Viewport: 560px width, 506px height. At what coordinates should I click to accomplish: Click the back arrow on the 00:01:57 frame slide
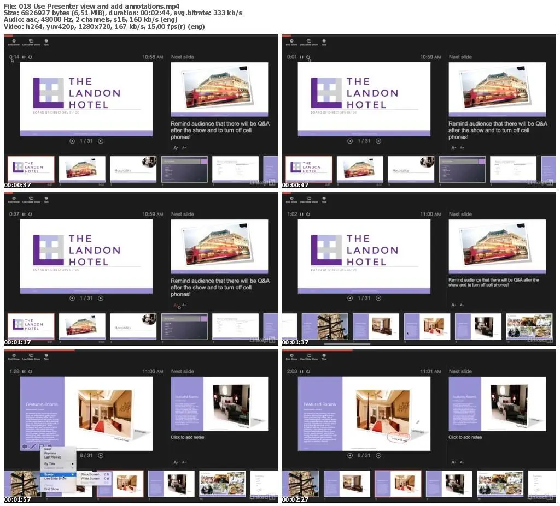click(24, 447)
